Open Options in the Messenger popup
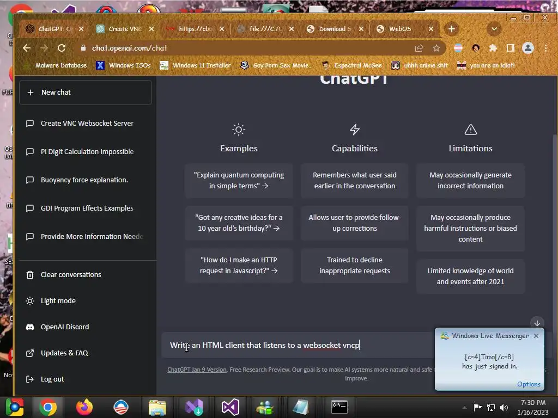This screenshot has height=418, width=558. click(529, 384)
